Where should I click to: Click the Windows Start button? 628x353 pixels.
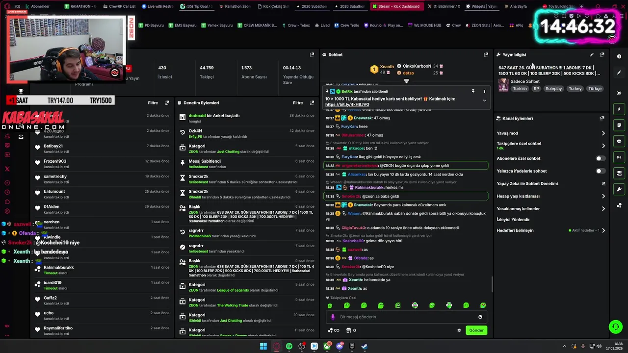[x=263, y=346]
